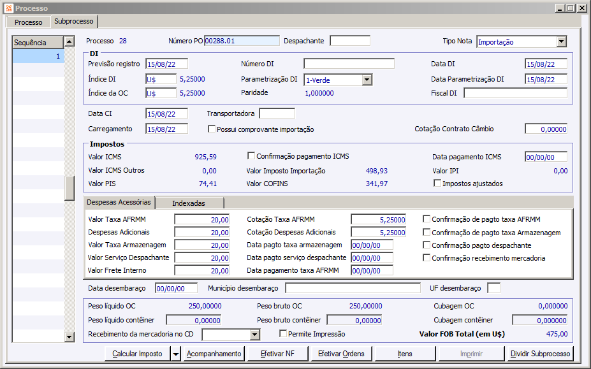
Task: Open the Parametrização DI combo box
Action: [x=367, y=80]
